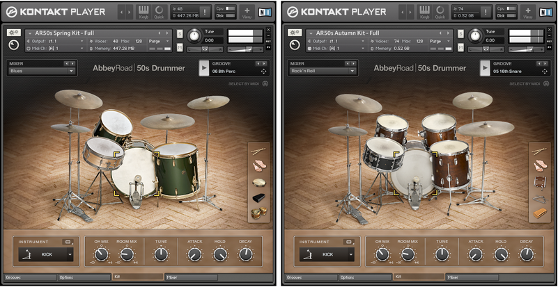Toggle the AUX button in Spring Kit header

[268, 41]
